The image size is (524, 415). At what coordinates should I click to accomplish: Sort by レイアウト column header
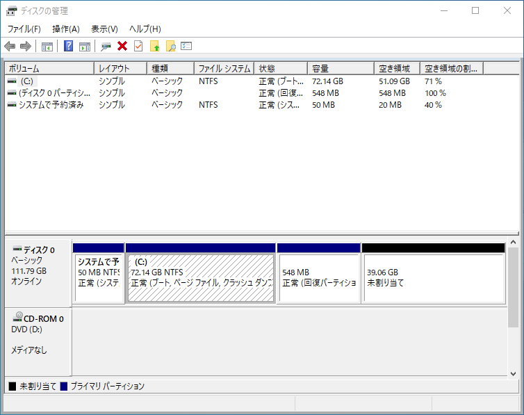click(x=121, y=69)
